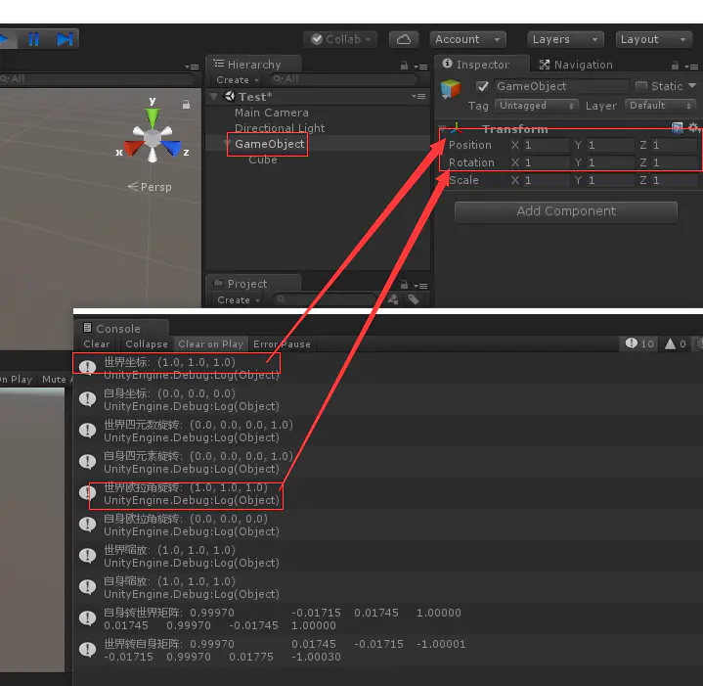Toggle Clear on Play in Console
Image resolution: width=703 pixels, height=686 pixels.
pyautogui.click(x=211, y=344)
